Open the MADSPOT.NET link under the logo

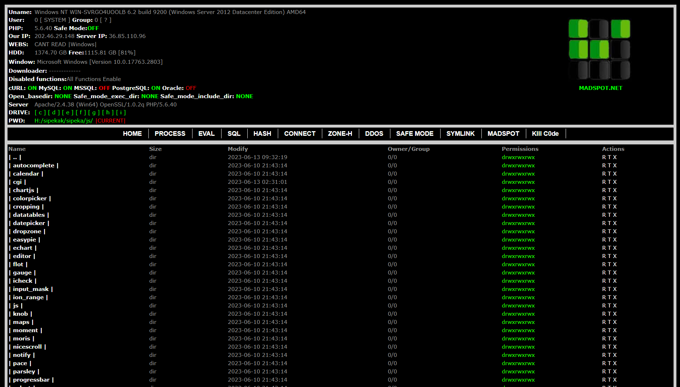tap(600, 88)
